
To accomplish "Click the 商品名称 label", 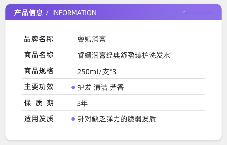I will click(39, 55).
